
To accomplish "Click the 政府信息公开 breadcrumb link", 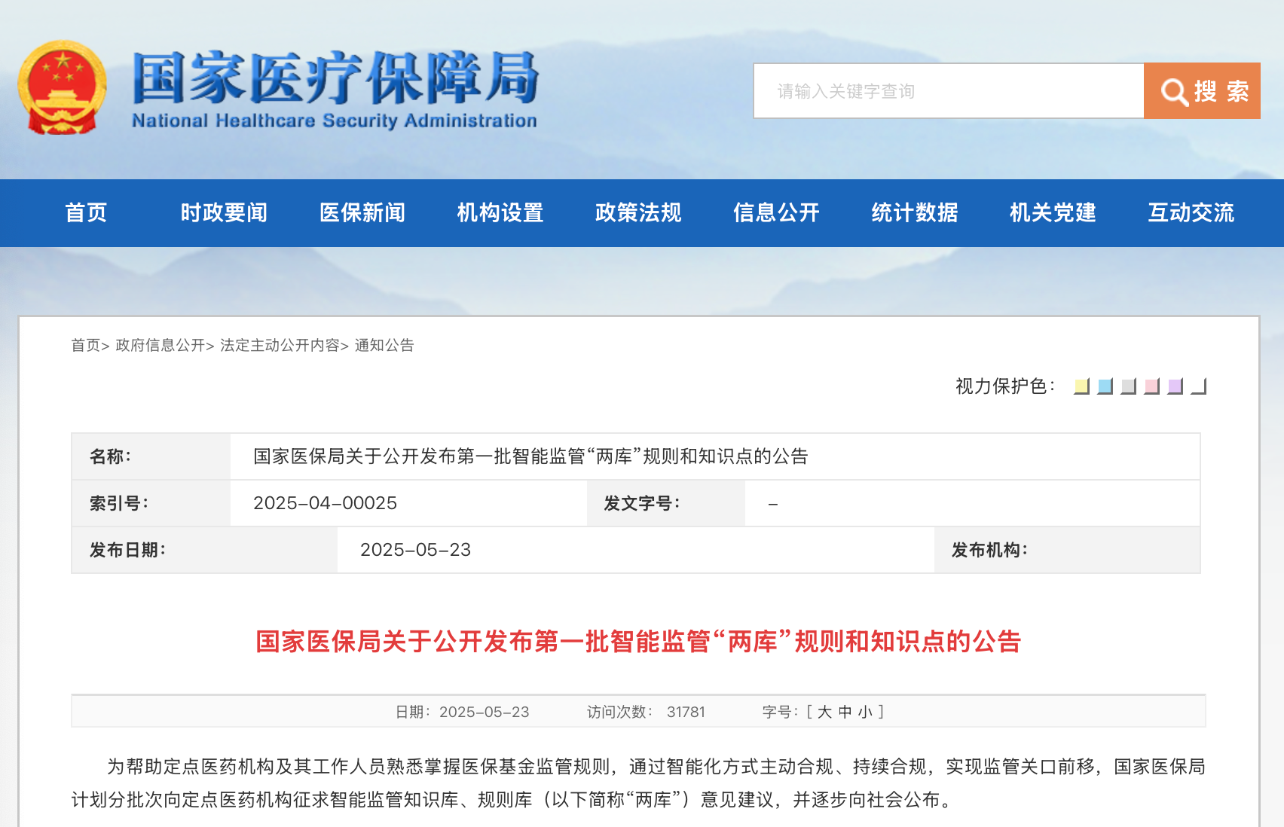I will [x=160, y=345].
